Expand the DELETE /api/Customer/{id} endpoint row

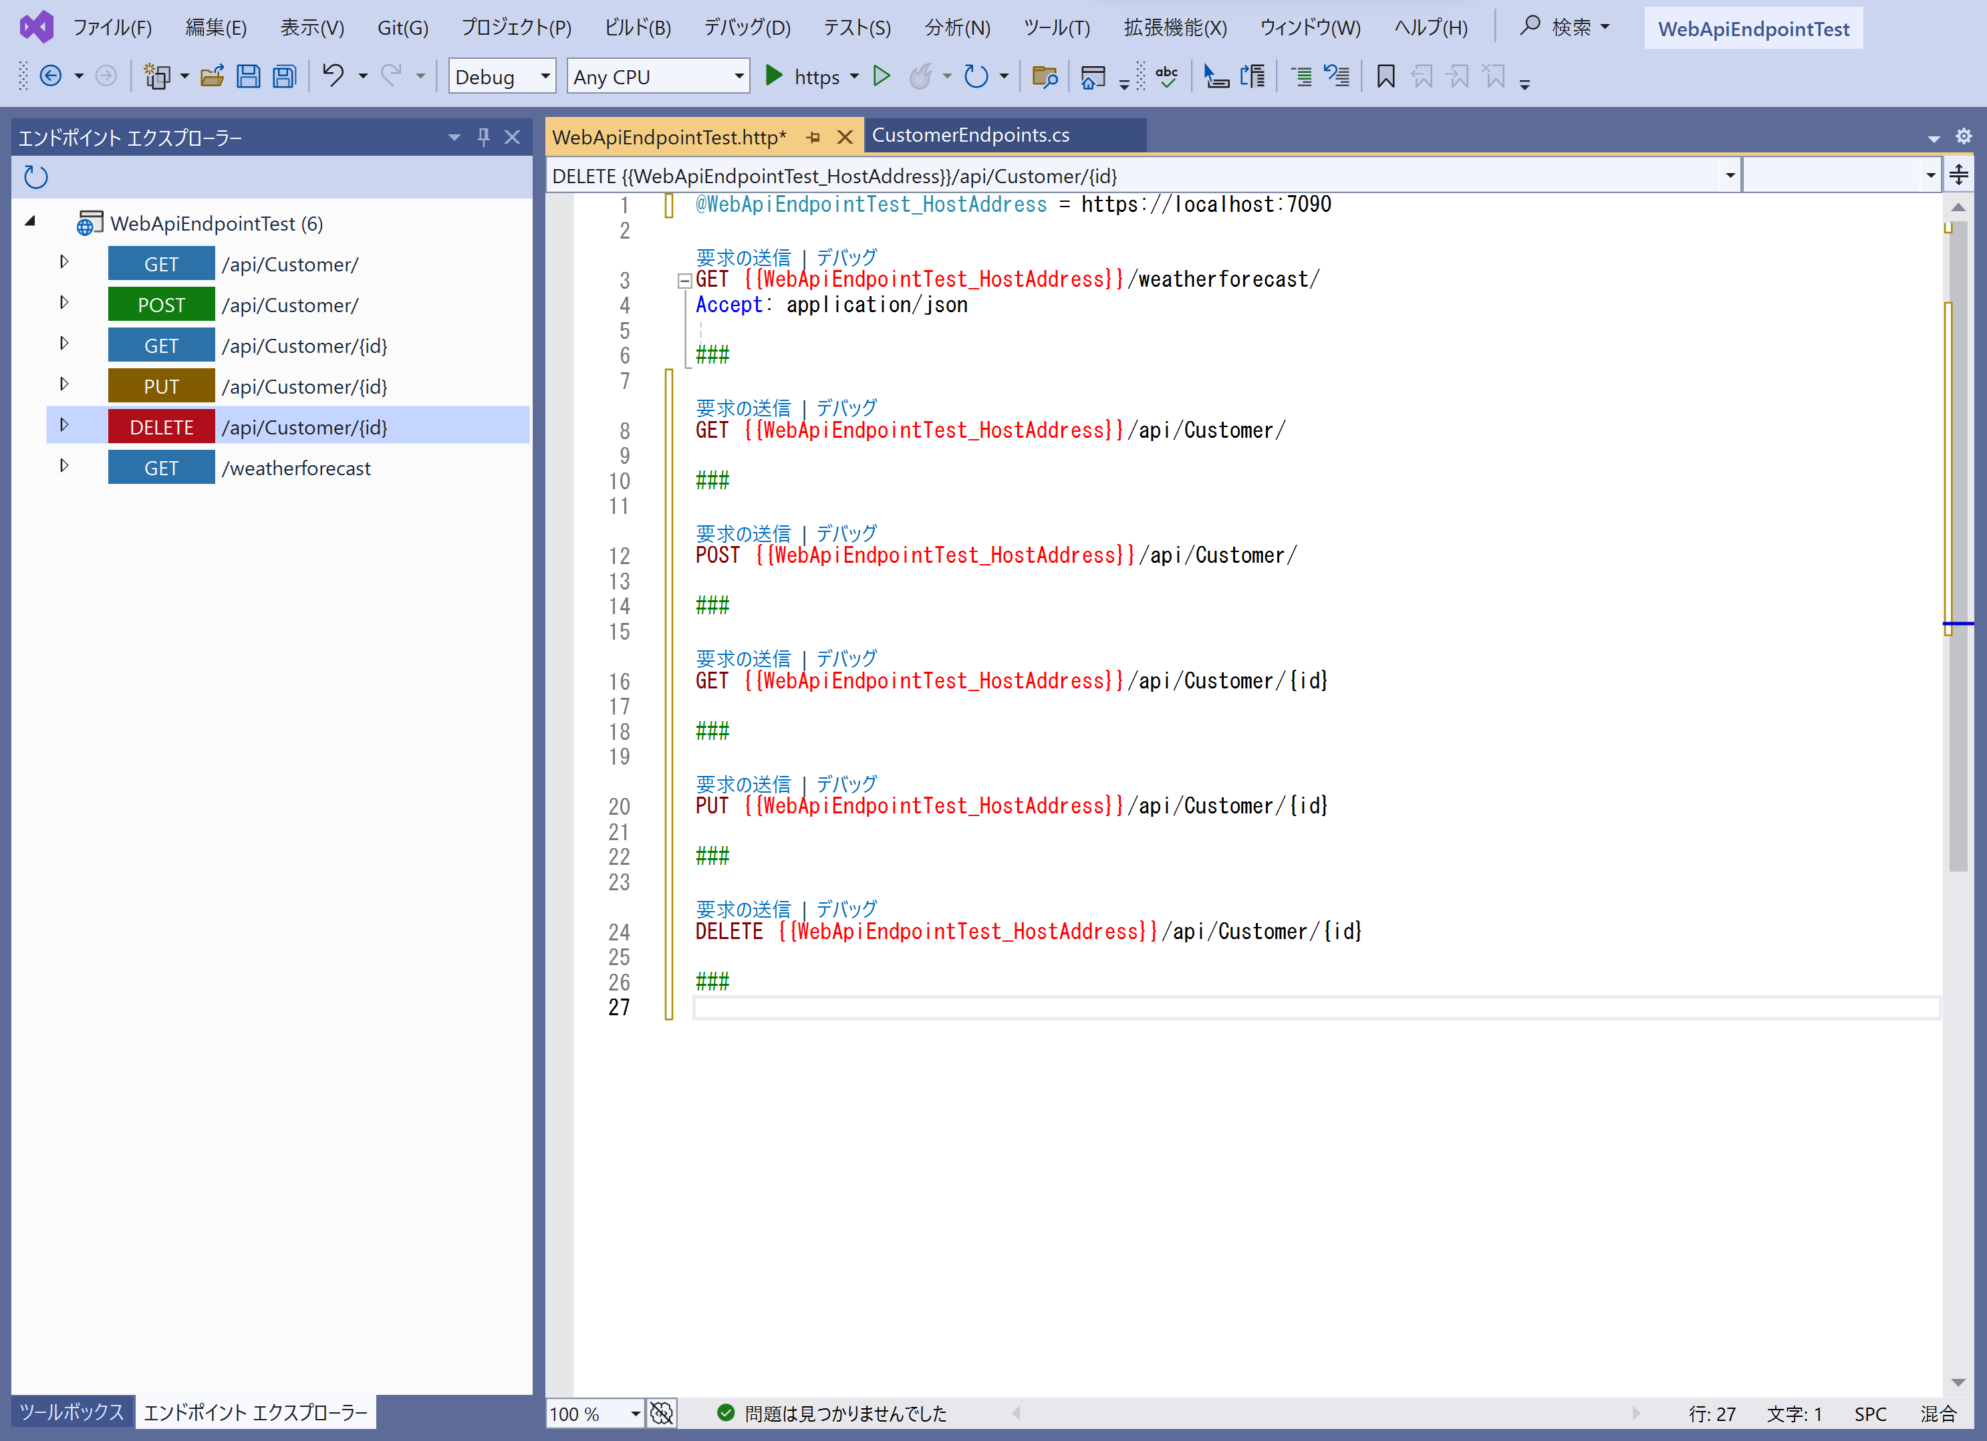63,426
